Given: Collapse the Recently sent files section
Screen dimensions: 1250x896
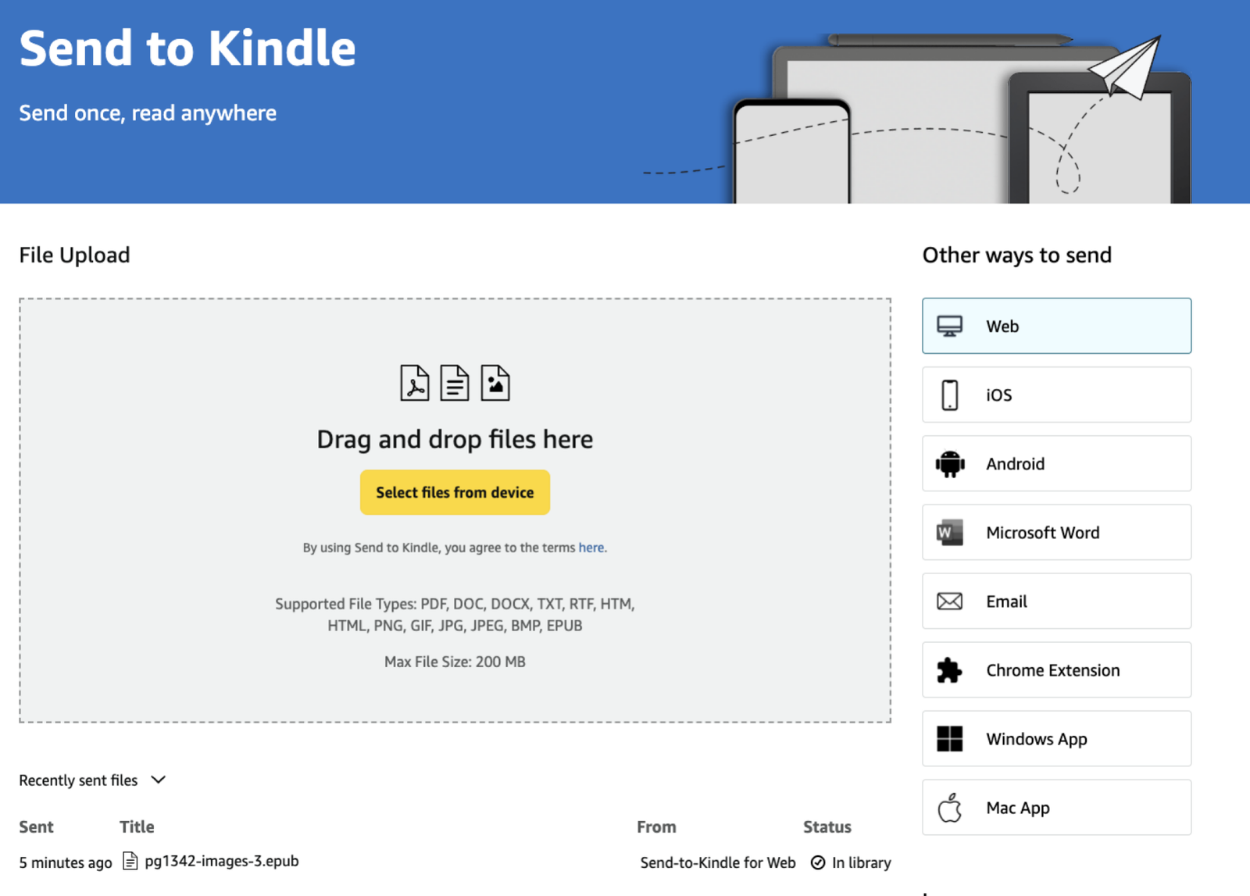Looking at the screenshot, I should click(158, 780).
